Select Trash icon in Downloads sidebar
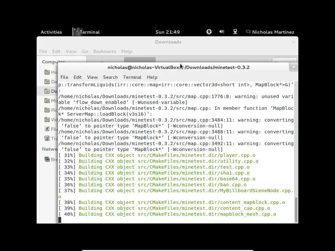The height and width of the screenshot is (251, 335). point(47,138)
